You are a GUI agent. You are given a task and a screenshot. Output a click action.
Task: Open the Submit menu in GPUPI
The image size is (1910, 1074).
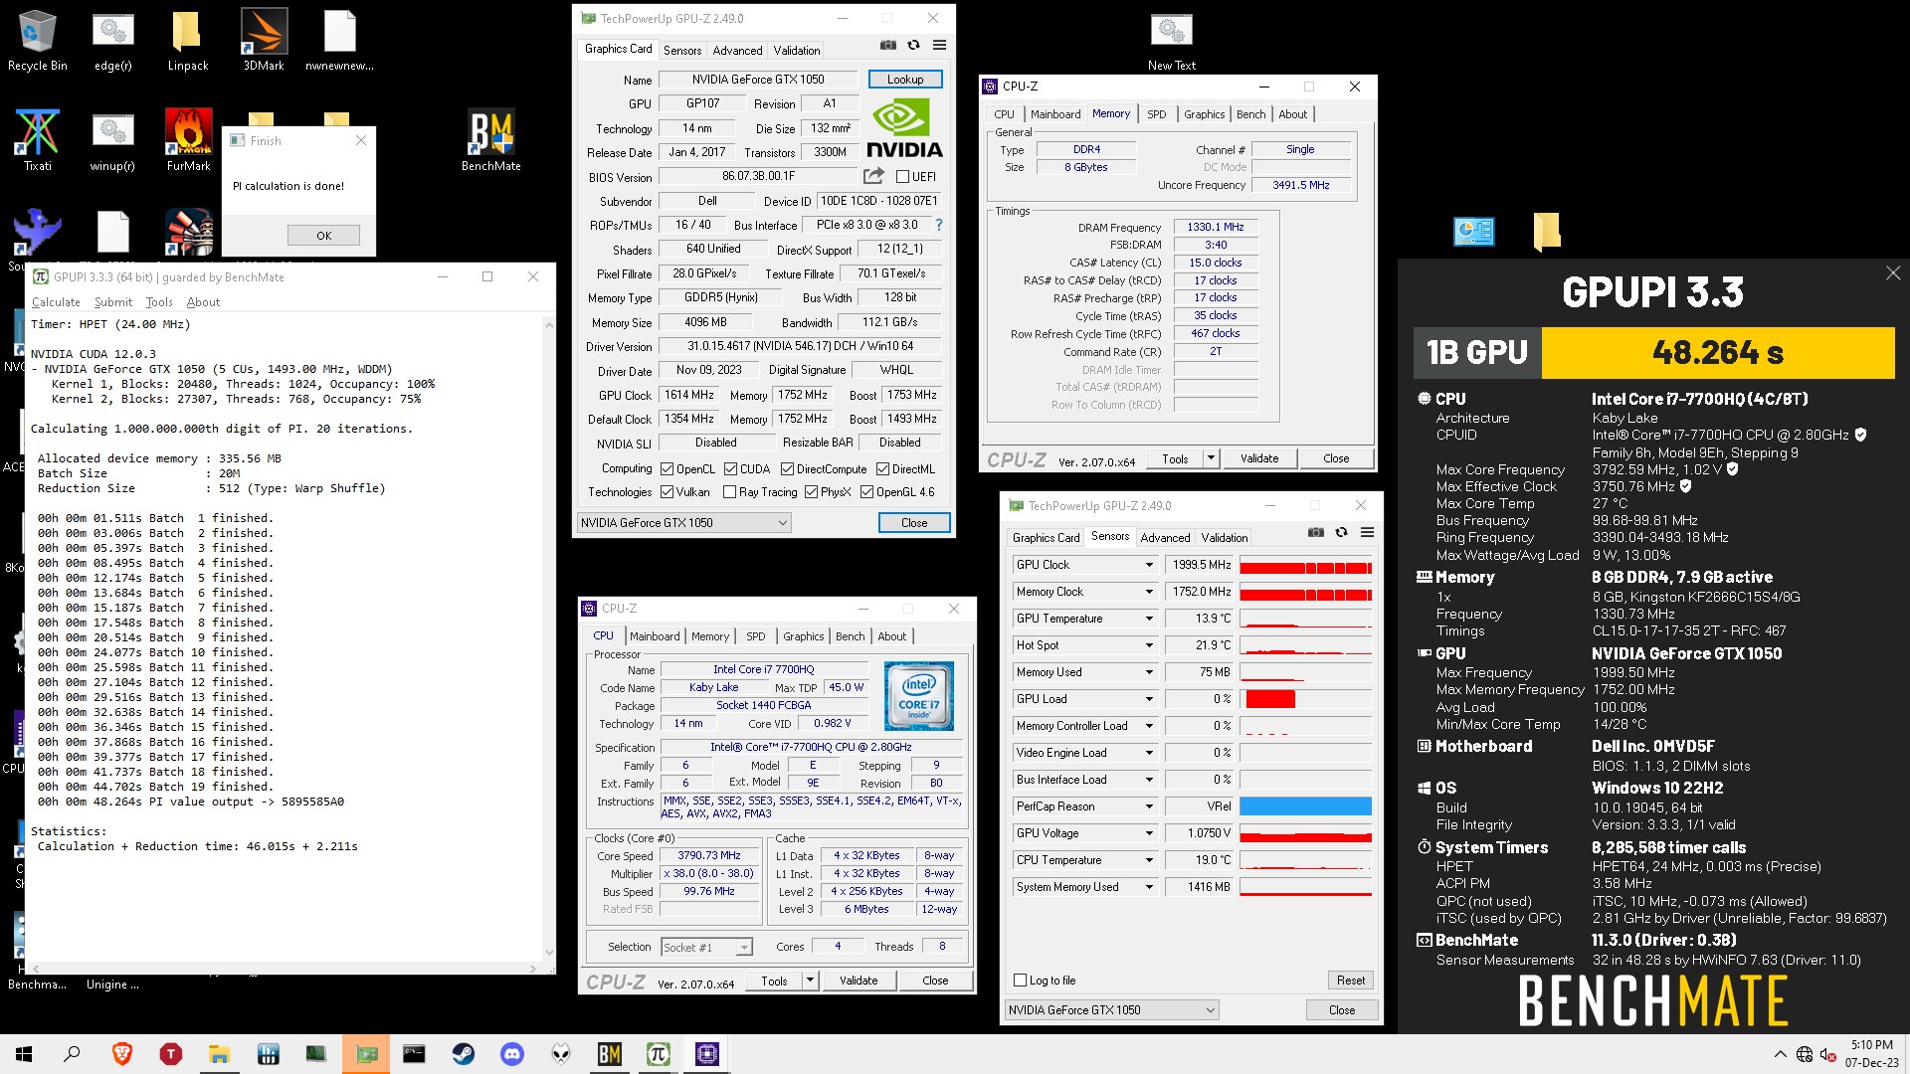point(112,302)
